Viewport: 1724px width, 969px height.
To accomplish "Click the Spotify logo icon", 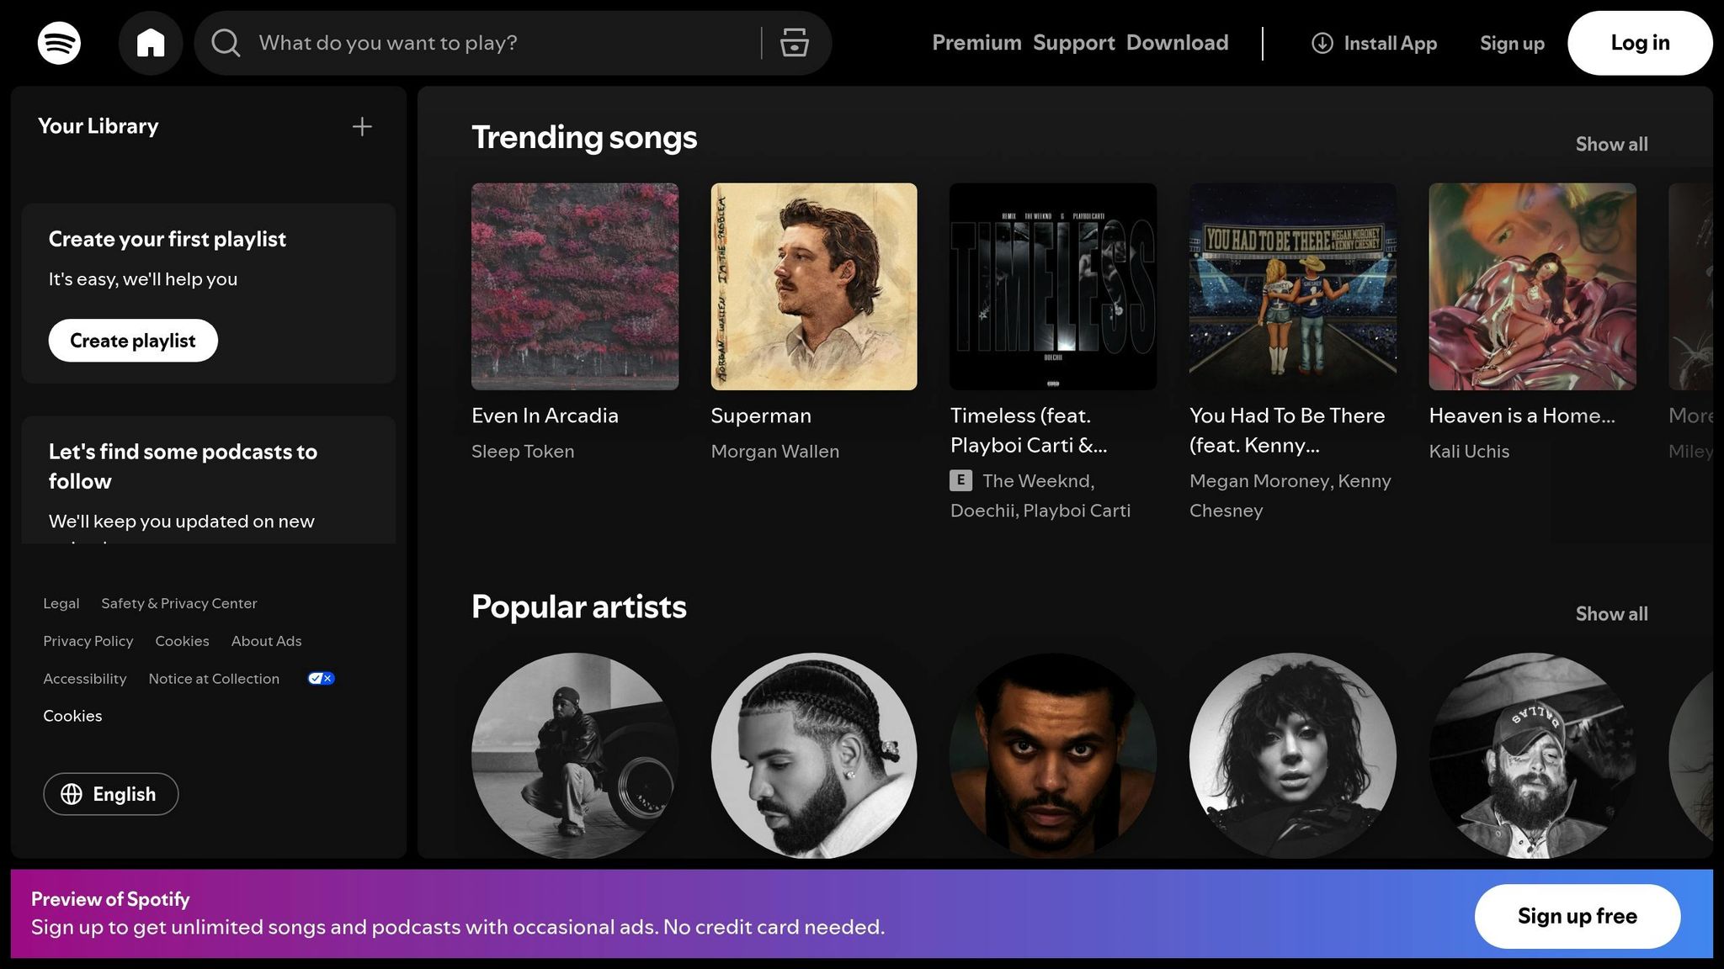I will click(x=59, y=43).
